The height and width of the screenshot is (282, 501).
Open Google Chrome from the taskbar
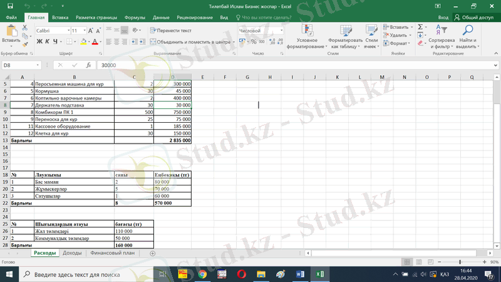click(202, 274)
